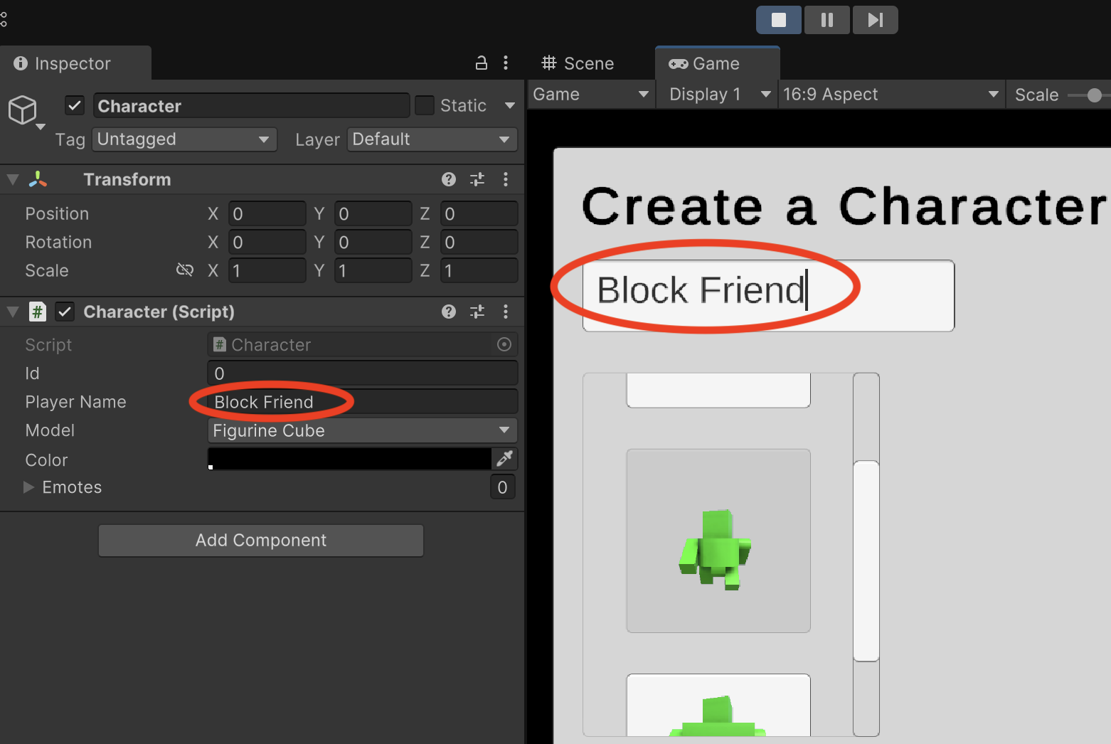Uncheck the Character GameObject active checkbox

click(x=75, y=106)
